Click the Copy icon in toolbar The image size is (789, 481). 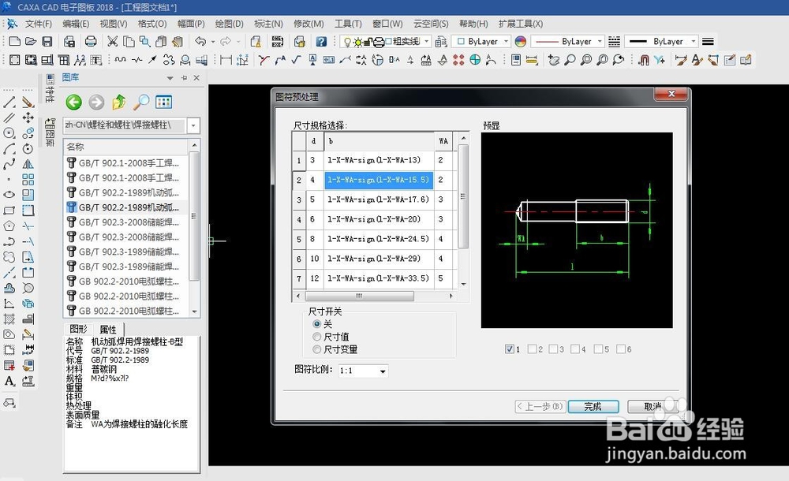pos(129,41)
